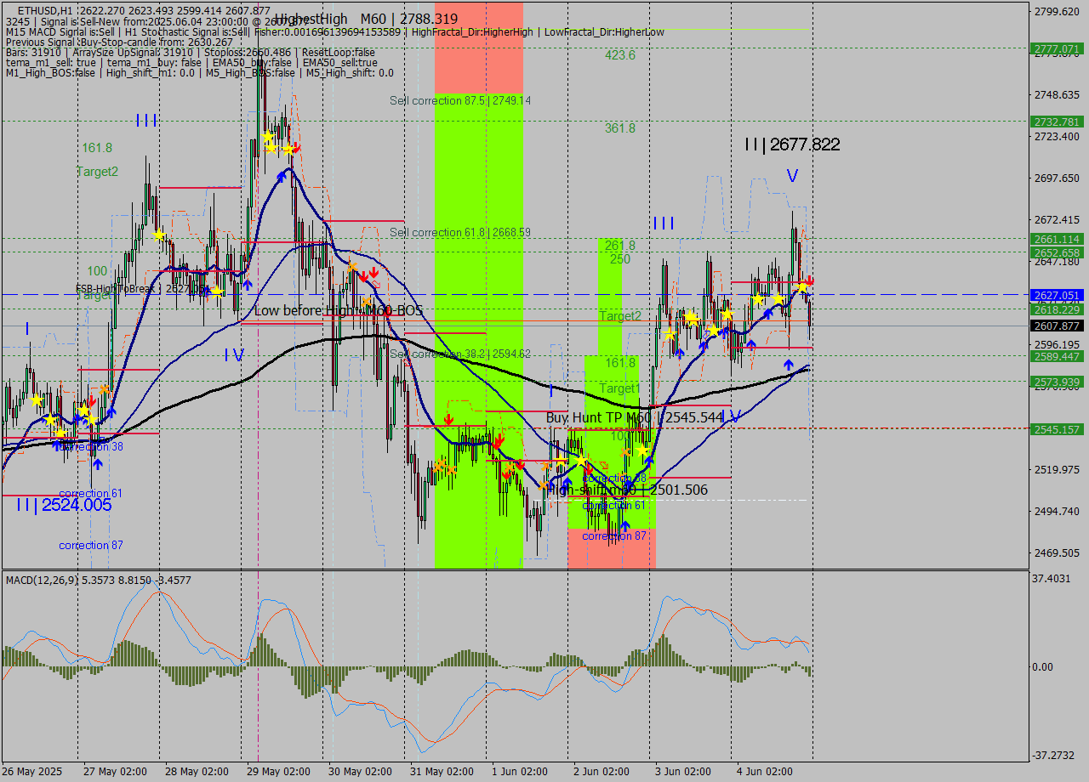Click the yellow star marker on the latest candle
The width and height of the screenshot is (1089, 782).
802,286
